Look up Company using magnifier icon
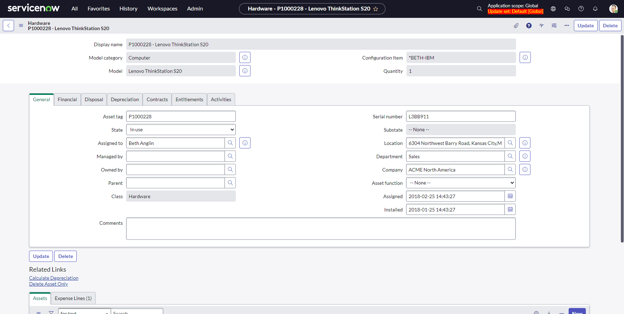The height and width of the screenshot is (314, 624). click(x=510, y=169)
